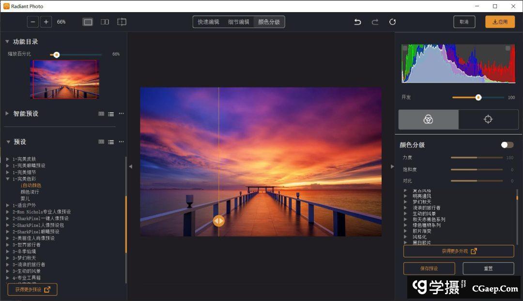The width and height of the screenshot is (523, 301).
Task: Toggle the 颜色分级 switch on
Action: [507, 145]
